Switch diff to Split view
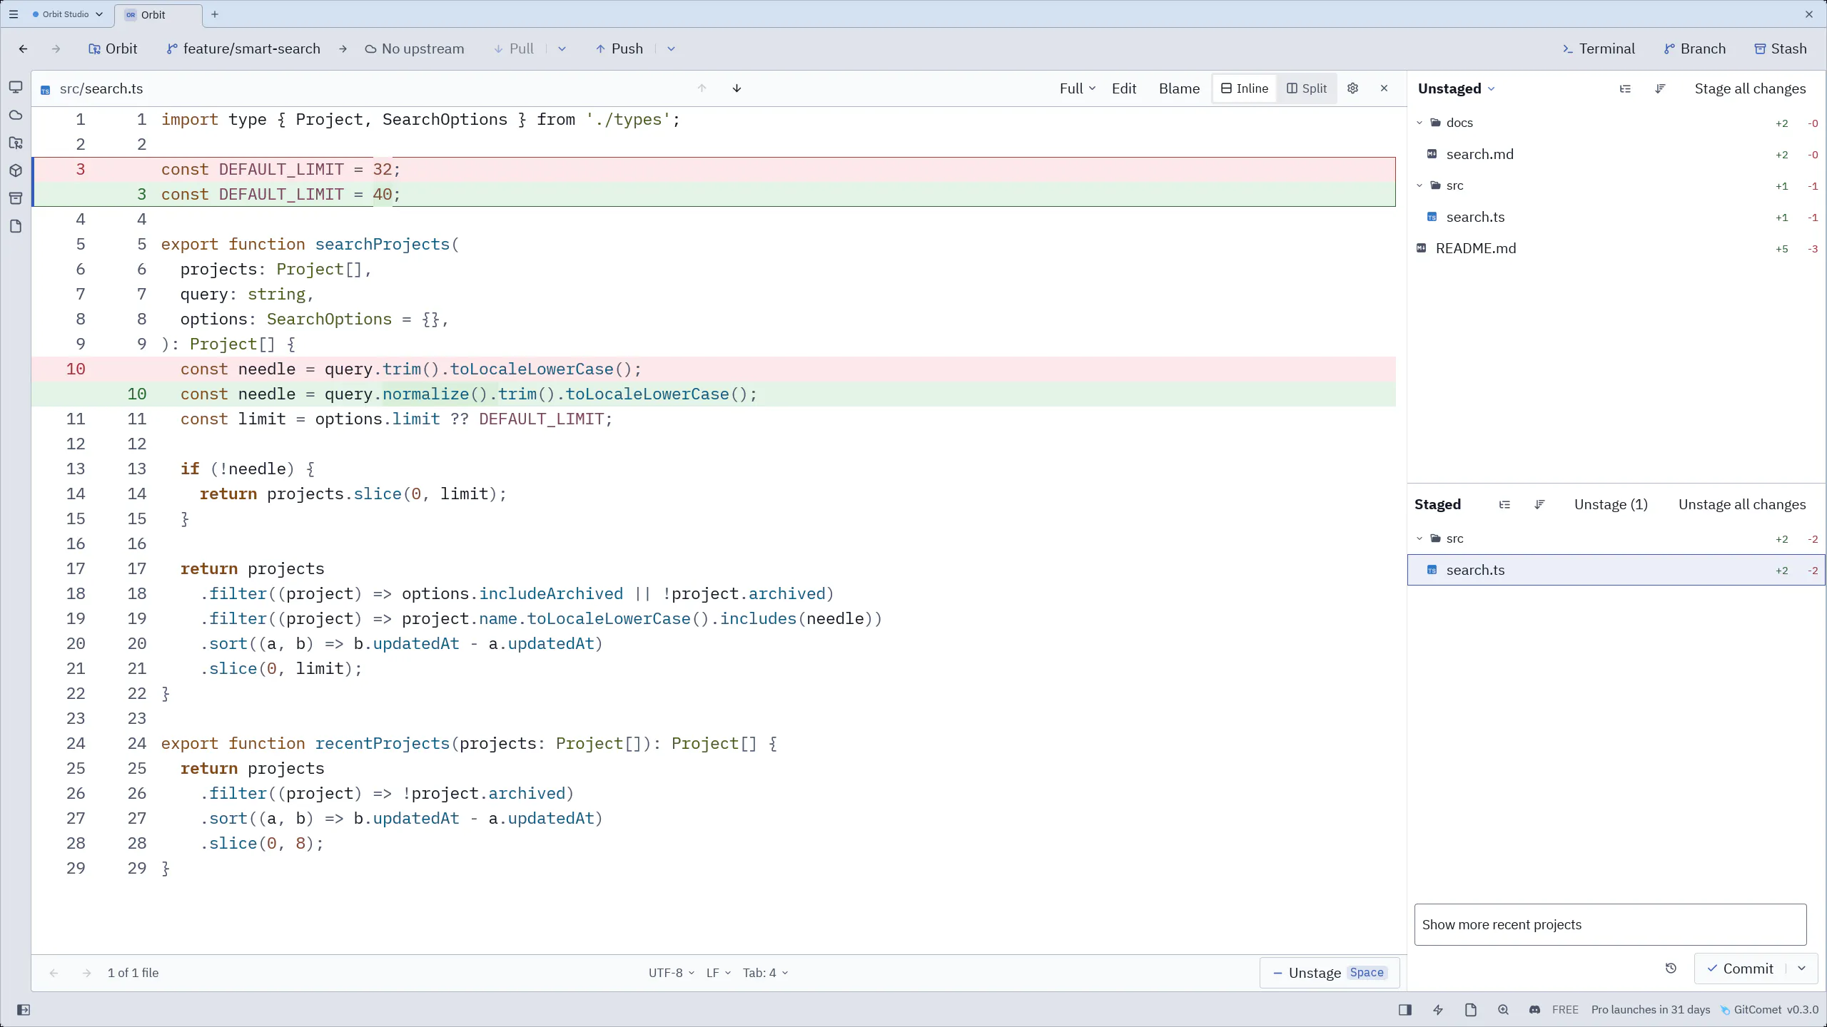Screen dimensions: 1827x1027 point(1307,88)
